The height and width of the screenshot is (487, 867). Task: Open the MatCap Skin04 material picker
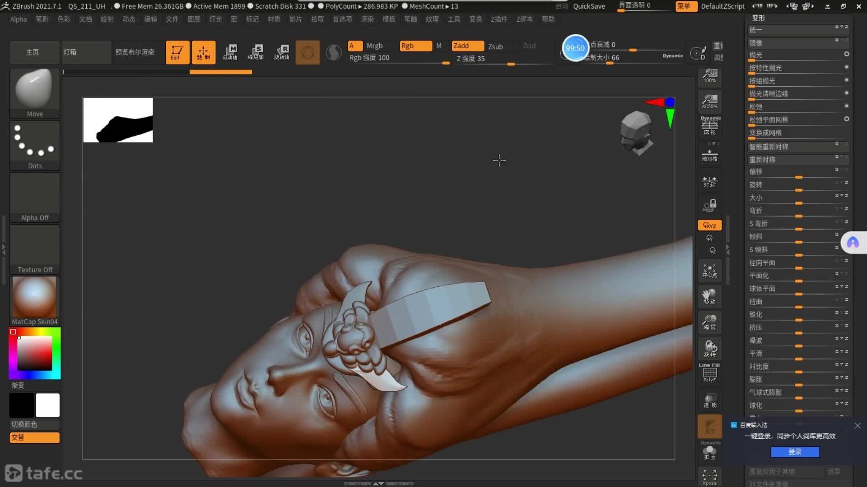[35, 301]
